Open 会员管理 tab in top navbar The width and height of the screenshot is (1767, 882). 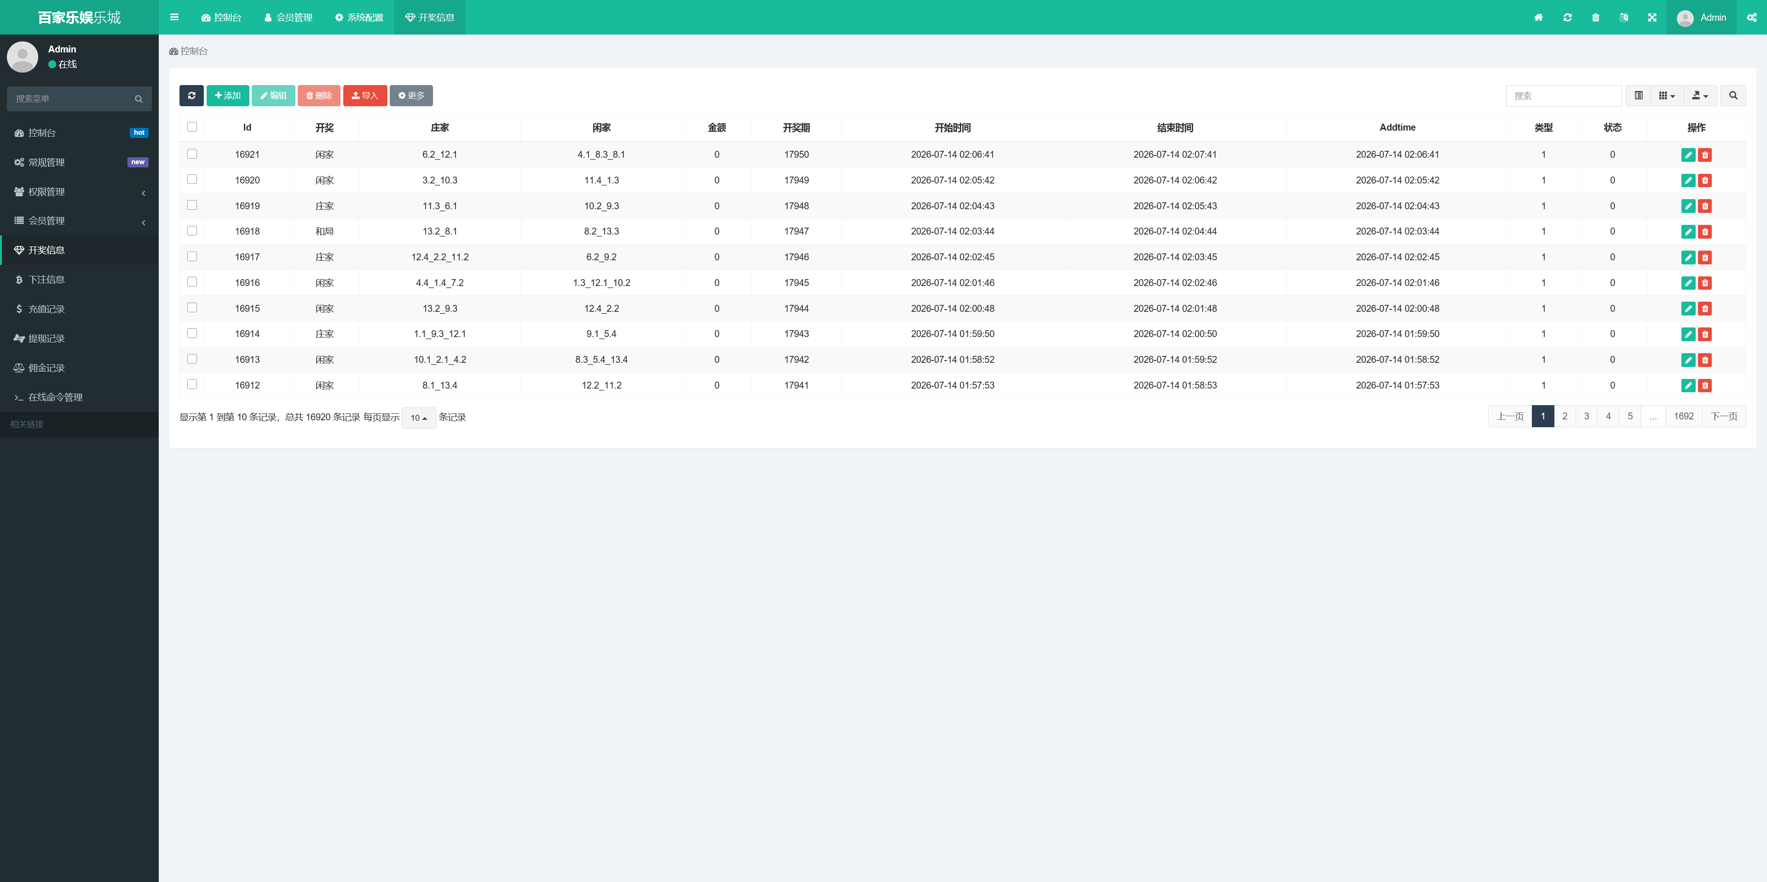coord(288,17)
